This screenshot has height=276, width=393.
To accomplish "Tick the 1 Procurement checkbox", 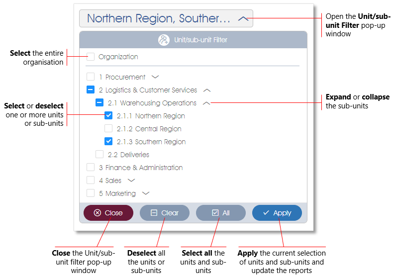I will pos(91,77).
